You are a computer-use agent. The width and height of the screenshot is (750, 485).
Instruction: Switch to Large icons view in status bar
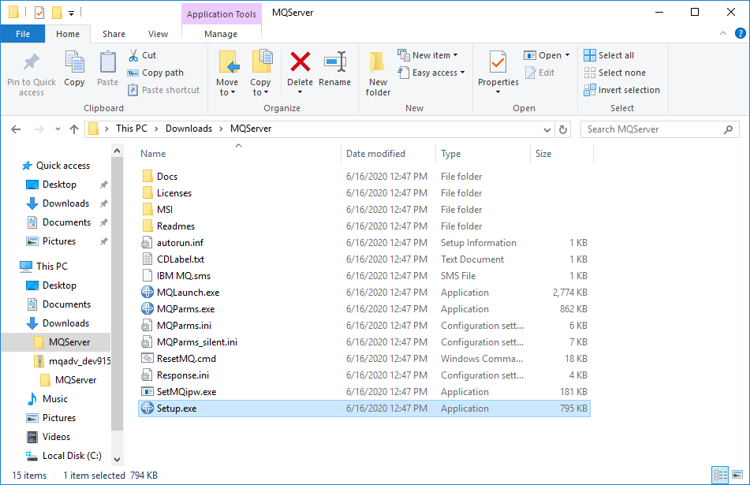click(x=737, y=475)
